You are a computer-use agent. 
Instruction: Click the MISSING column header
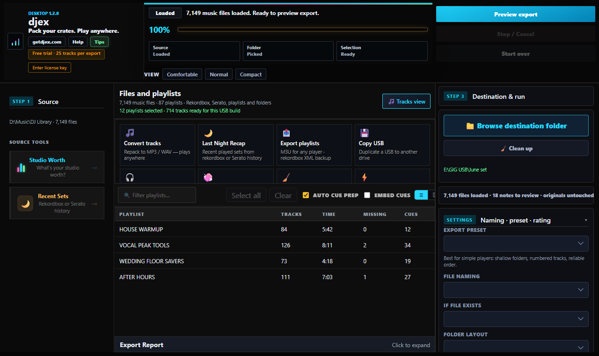click(x=375, y=214)
